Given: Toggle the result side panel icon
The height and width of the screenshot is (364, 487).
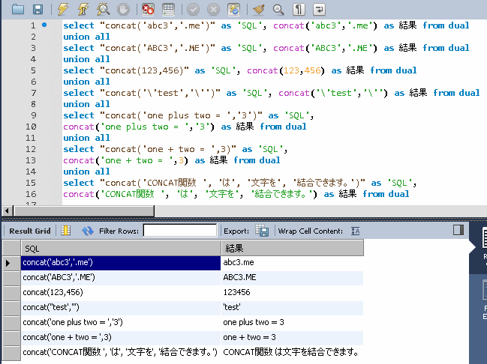Looking at the screenshot, I should point(458,230).
